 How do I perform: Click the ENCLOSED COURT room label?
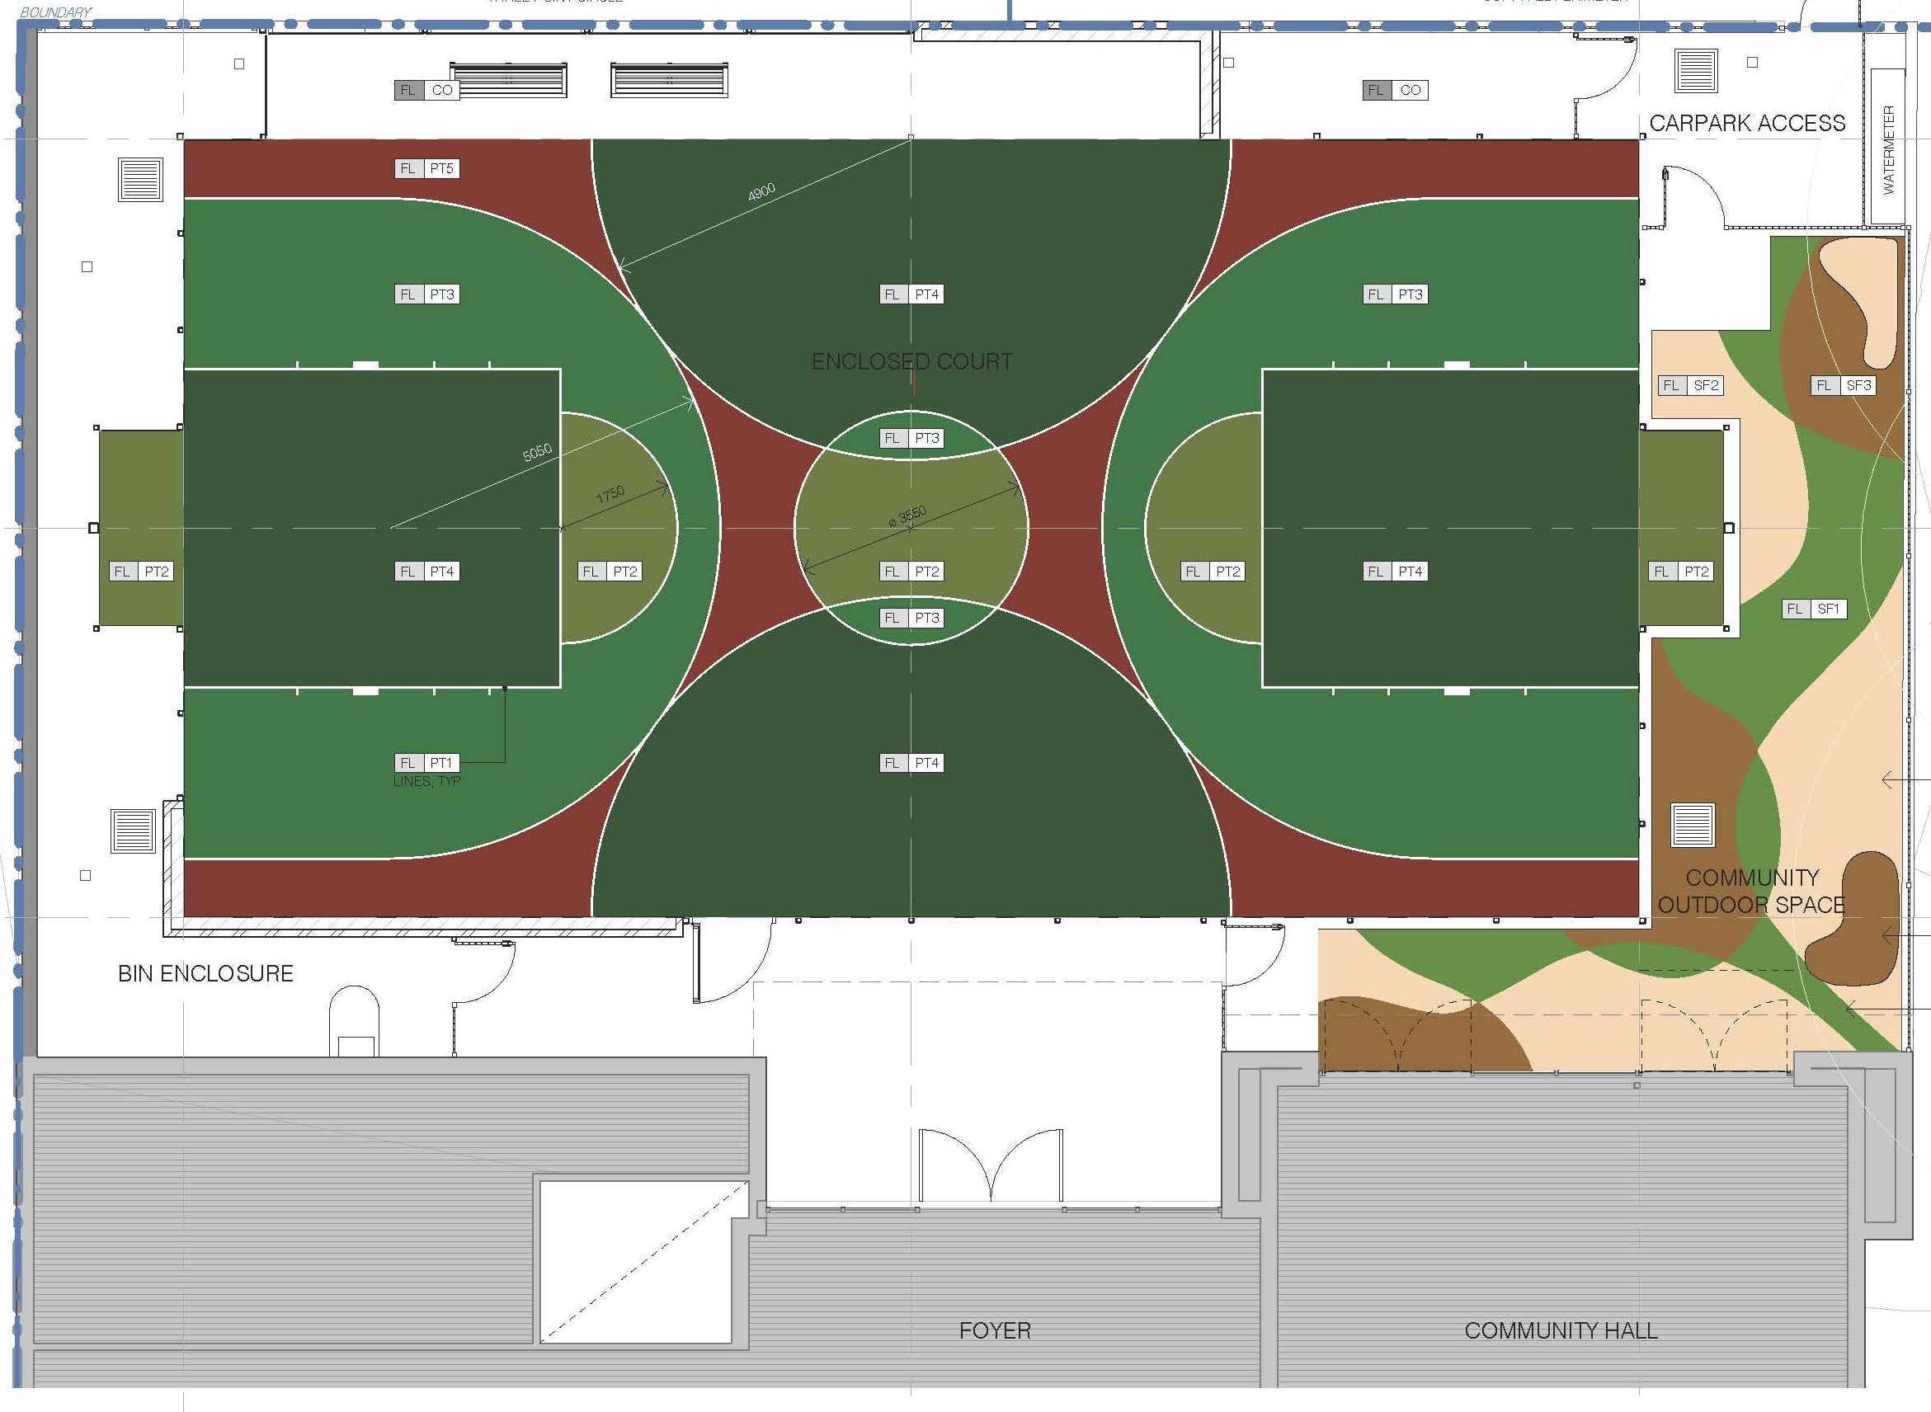point(911,361)
